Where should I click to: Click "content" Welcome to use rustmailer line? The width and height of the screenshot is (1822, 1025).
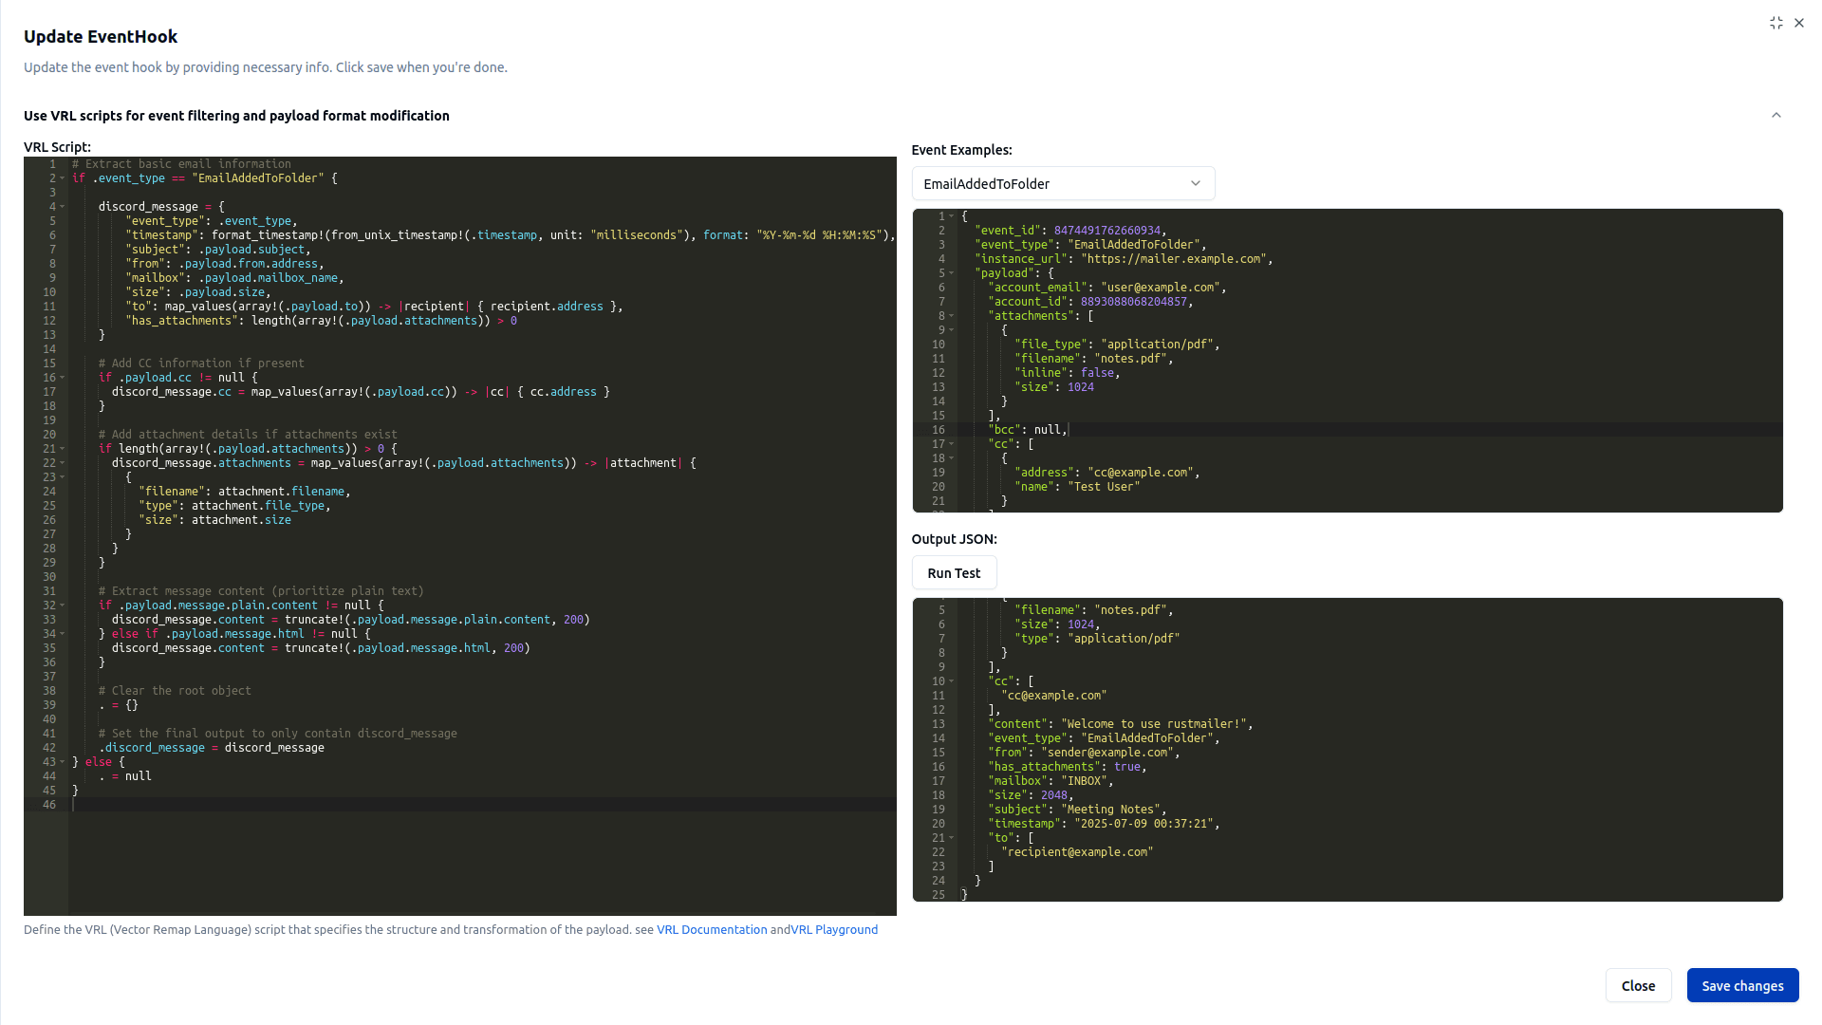(x=1120, y=724)
